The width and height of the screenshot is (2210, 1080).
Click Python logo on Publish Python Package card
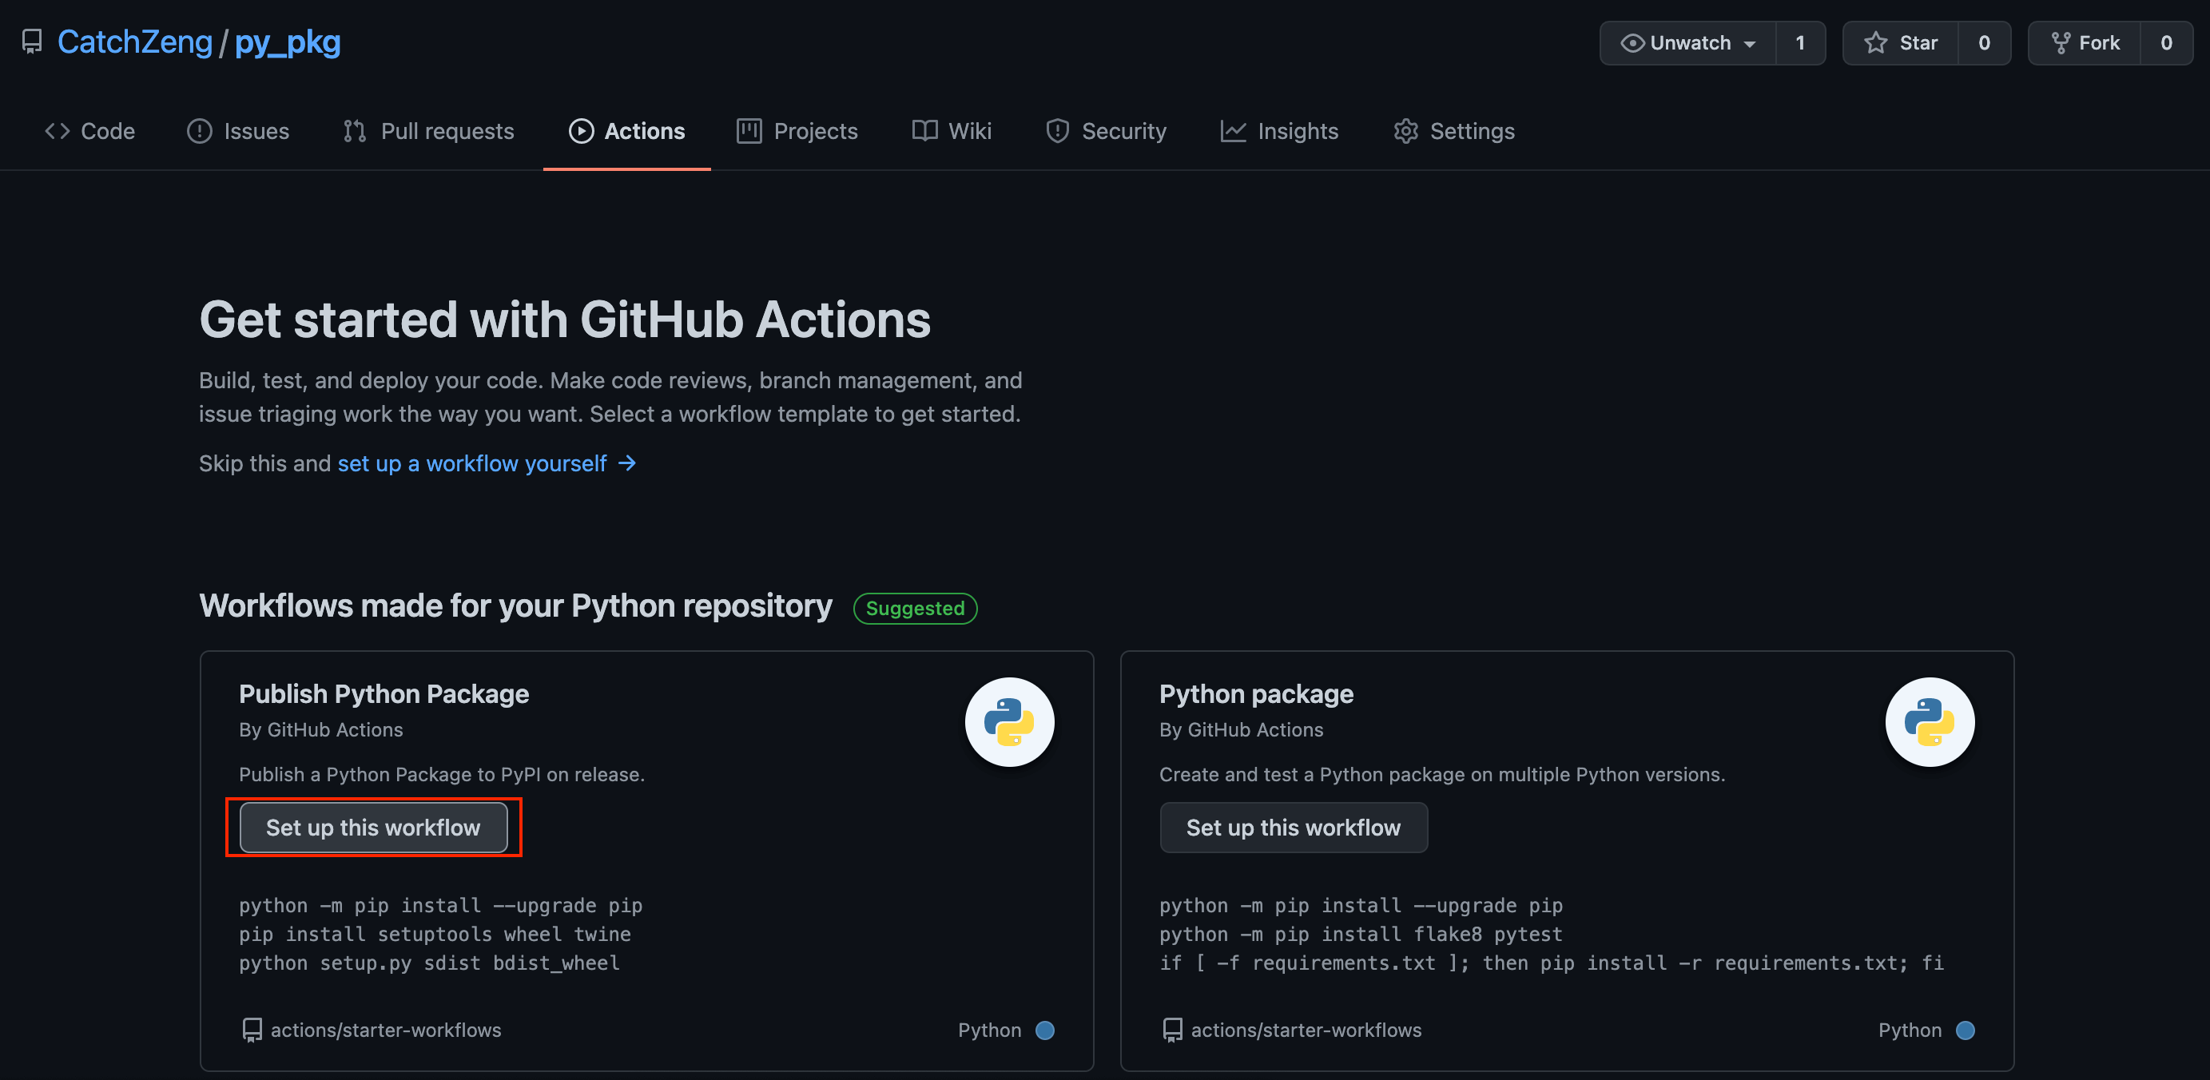[x=1009, y=721]
